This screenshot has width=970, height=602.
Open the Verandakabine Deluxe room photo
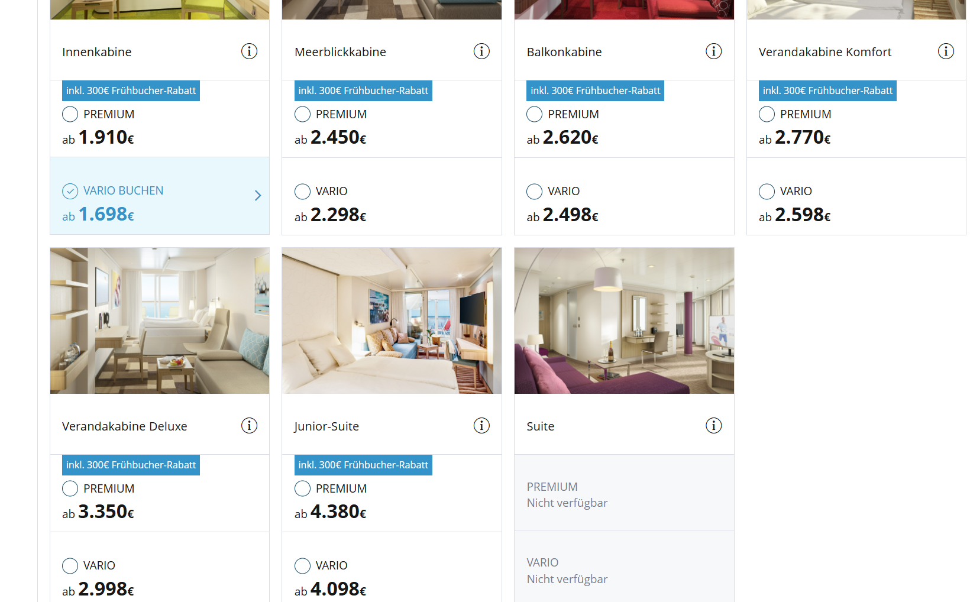[160, 321]
